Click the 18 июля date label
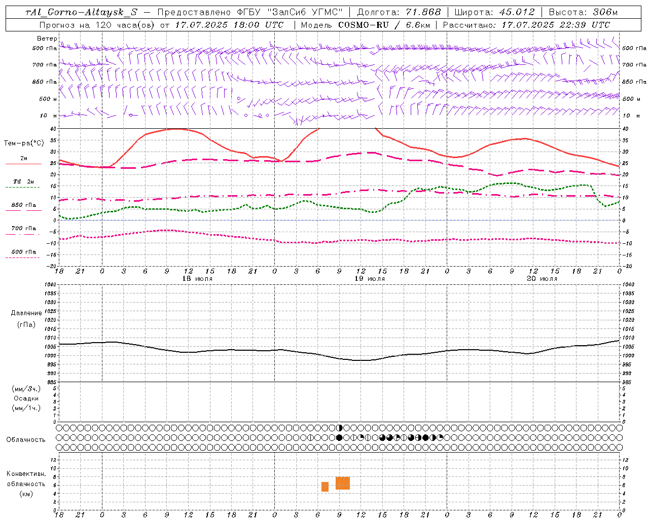 click(197, 279)
